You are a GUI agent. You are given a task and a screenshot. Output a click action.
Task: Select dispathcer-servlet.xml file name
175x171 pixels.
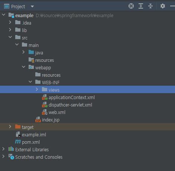[x=70, y=105]
